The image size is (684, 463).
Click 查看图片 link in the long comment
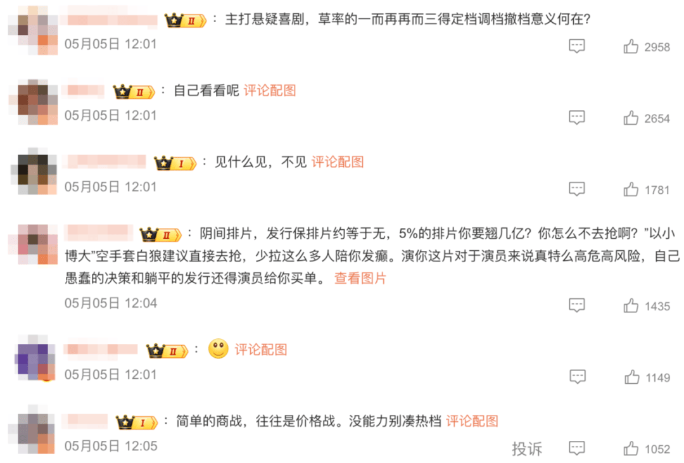coord(360,279)
